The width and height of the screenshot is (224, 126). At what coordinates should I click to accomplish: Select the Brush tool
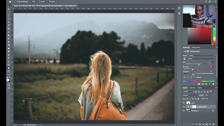9,32
